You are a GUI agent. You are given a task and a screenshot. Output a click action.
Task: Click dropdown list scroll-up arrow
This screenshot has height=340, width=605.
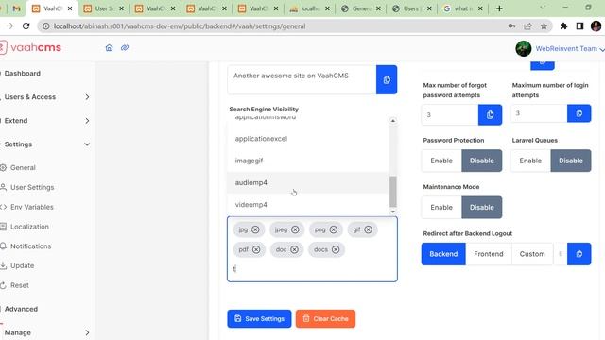(393, 121)
